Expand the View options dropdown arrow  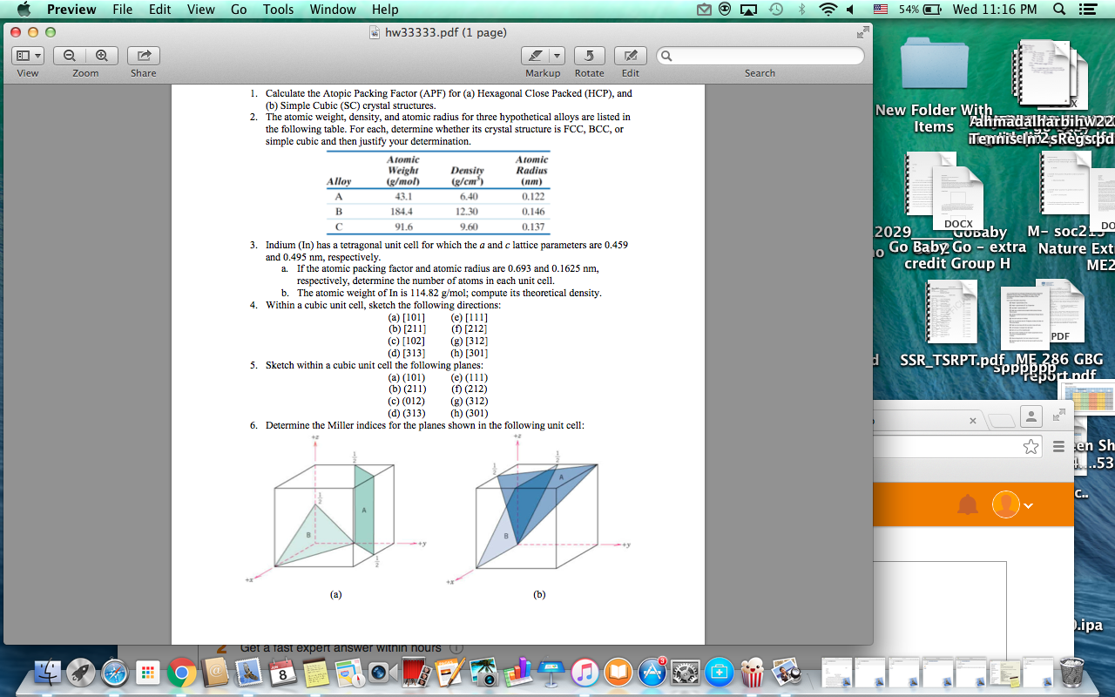pyautogui.click(x=36, y=55)
